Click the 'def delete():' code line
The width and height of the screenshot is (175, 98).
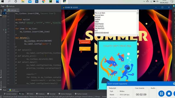click(22, 38)
